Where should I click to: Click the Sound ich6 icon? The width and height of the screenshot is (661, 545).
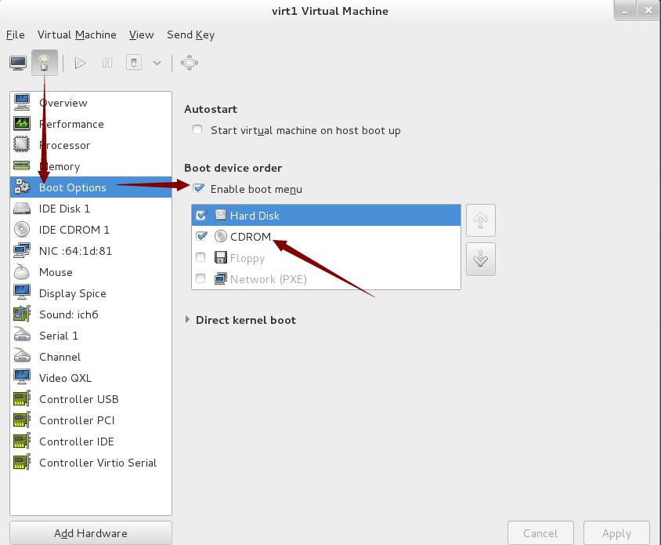point(21,314)
